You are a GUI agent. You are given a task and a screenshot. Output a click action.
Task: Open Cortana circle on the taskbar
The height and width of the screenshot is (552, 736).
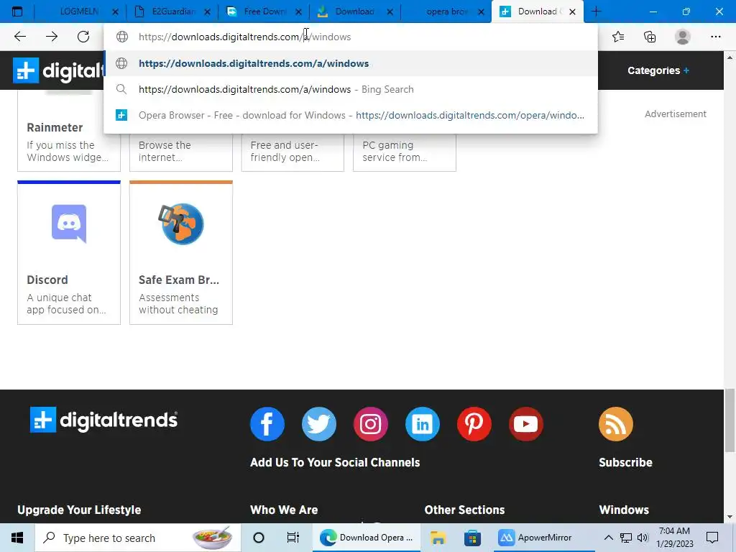[x=259, y=538]
